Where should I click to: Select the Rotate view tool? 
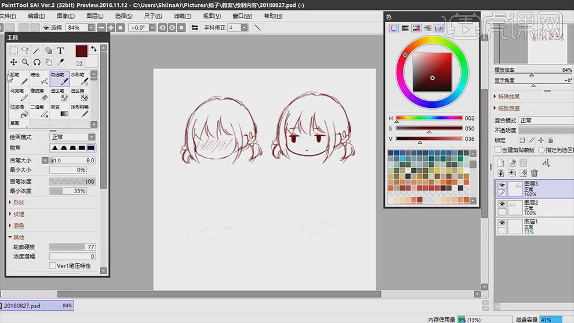point(37,62)
